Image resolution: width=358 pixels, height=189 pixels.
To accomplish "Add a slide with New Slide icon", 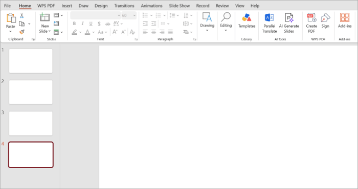I will [x=45, y=17].
